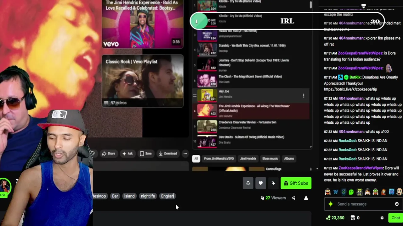403x226 pixels.
Task: Click BotRix username in chat
Action: 355,77
